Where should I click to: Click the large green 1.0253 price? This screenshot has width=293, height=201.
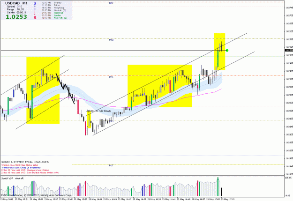coord(16,17)
